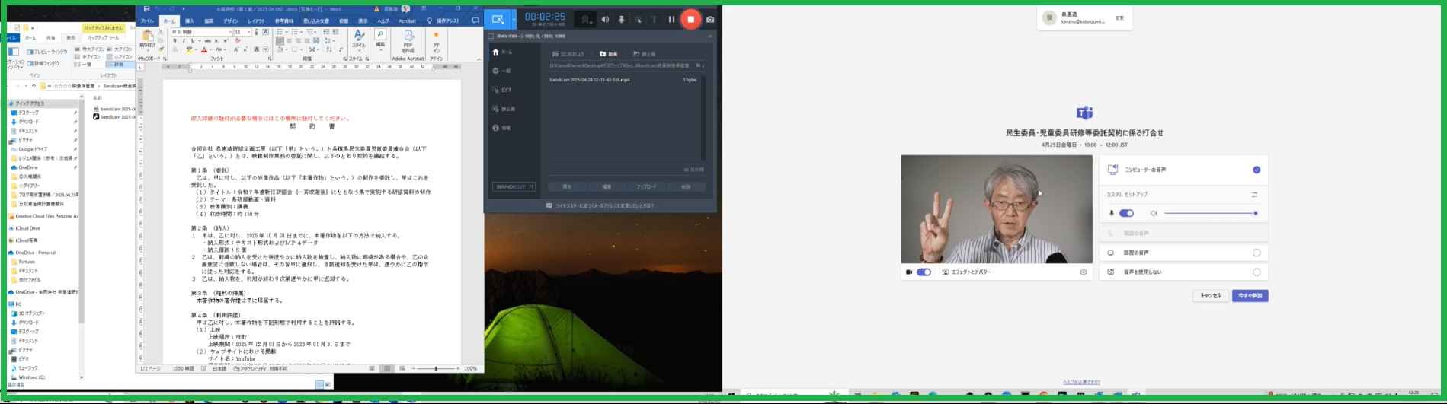1447x404 pixels.
Task: Open the Word font name dropdown
Action: click(x=230, y=33)
